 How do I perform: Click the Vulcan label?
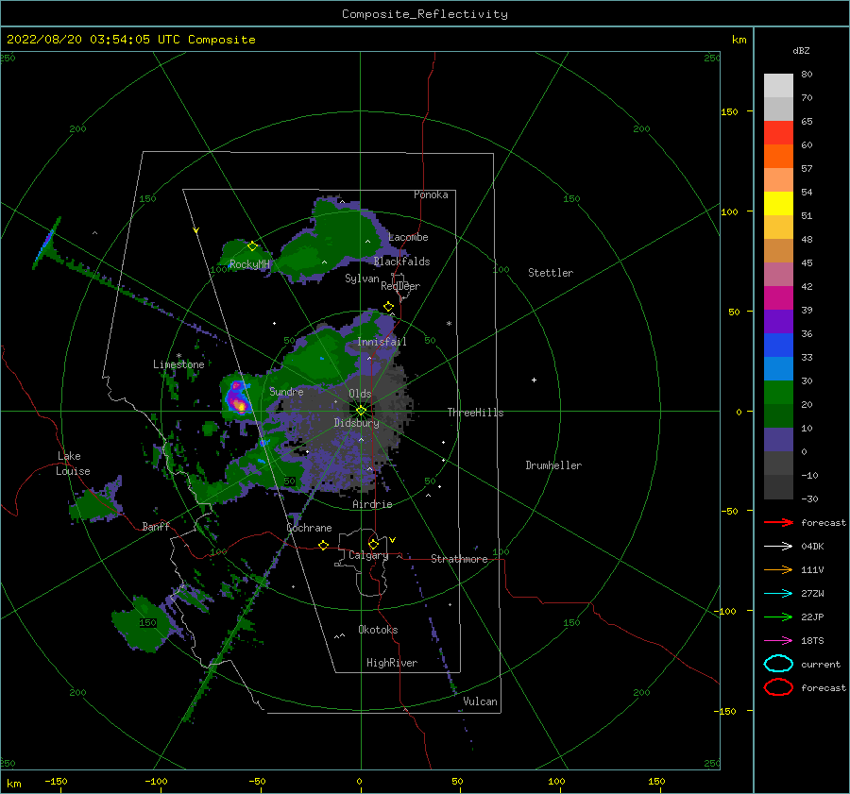[480, 701]
